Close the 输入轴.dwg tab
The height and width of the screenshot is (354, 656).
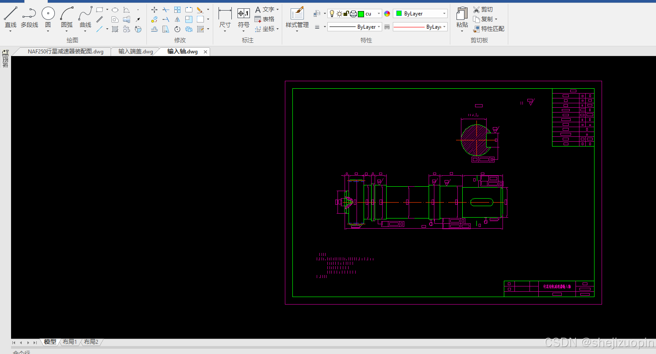205,52
